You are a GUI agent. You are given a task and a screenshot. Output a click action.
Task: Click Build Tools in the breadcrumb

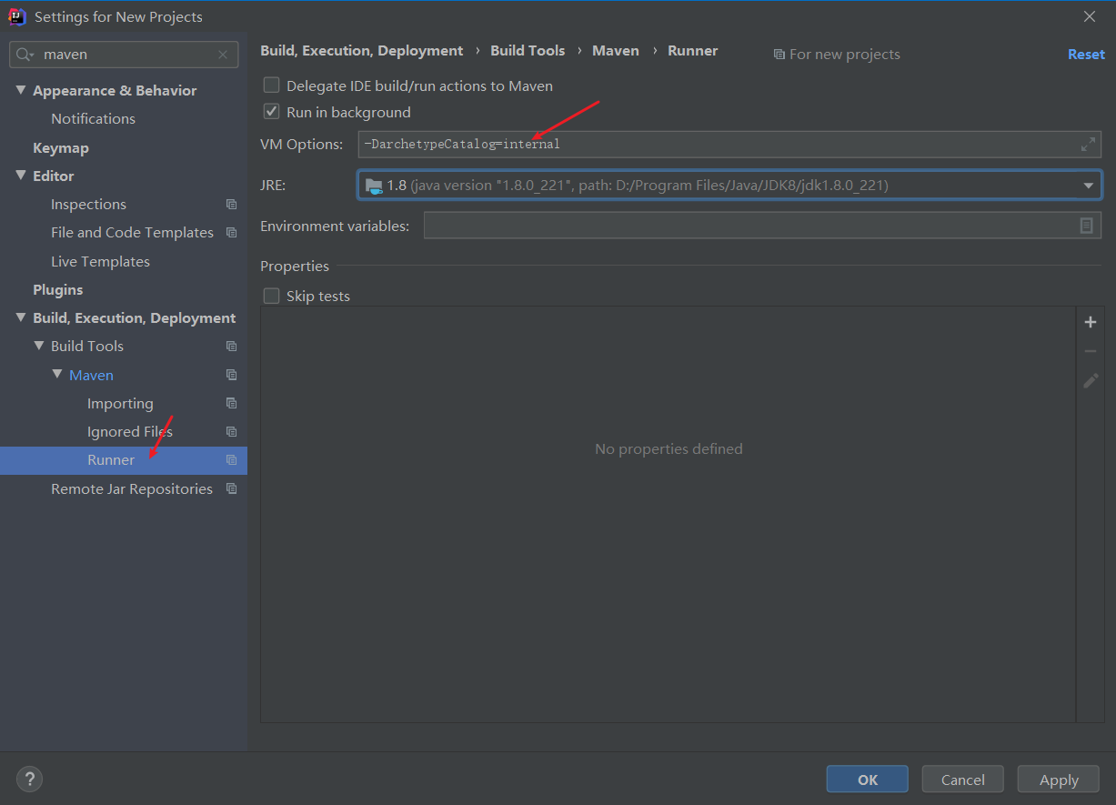pos(528,51)
